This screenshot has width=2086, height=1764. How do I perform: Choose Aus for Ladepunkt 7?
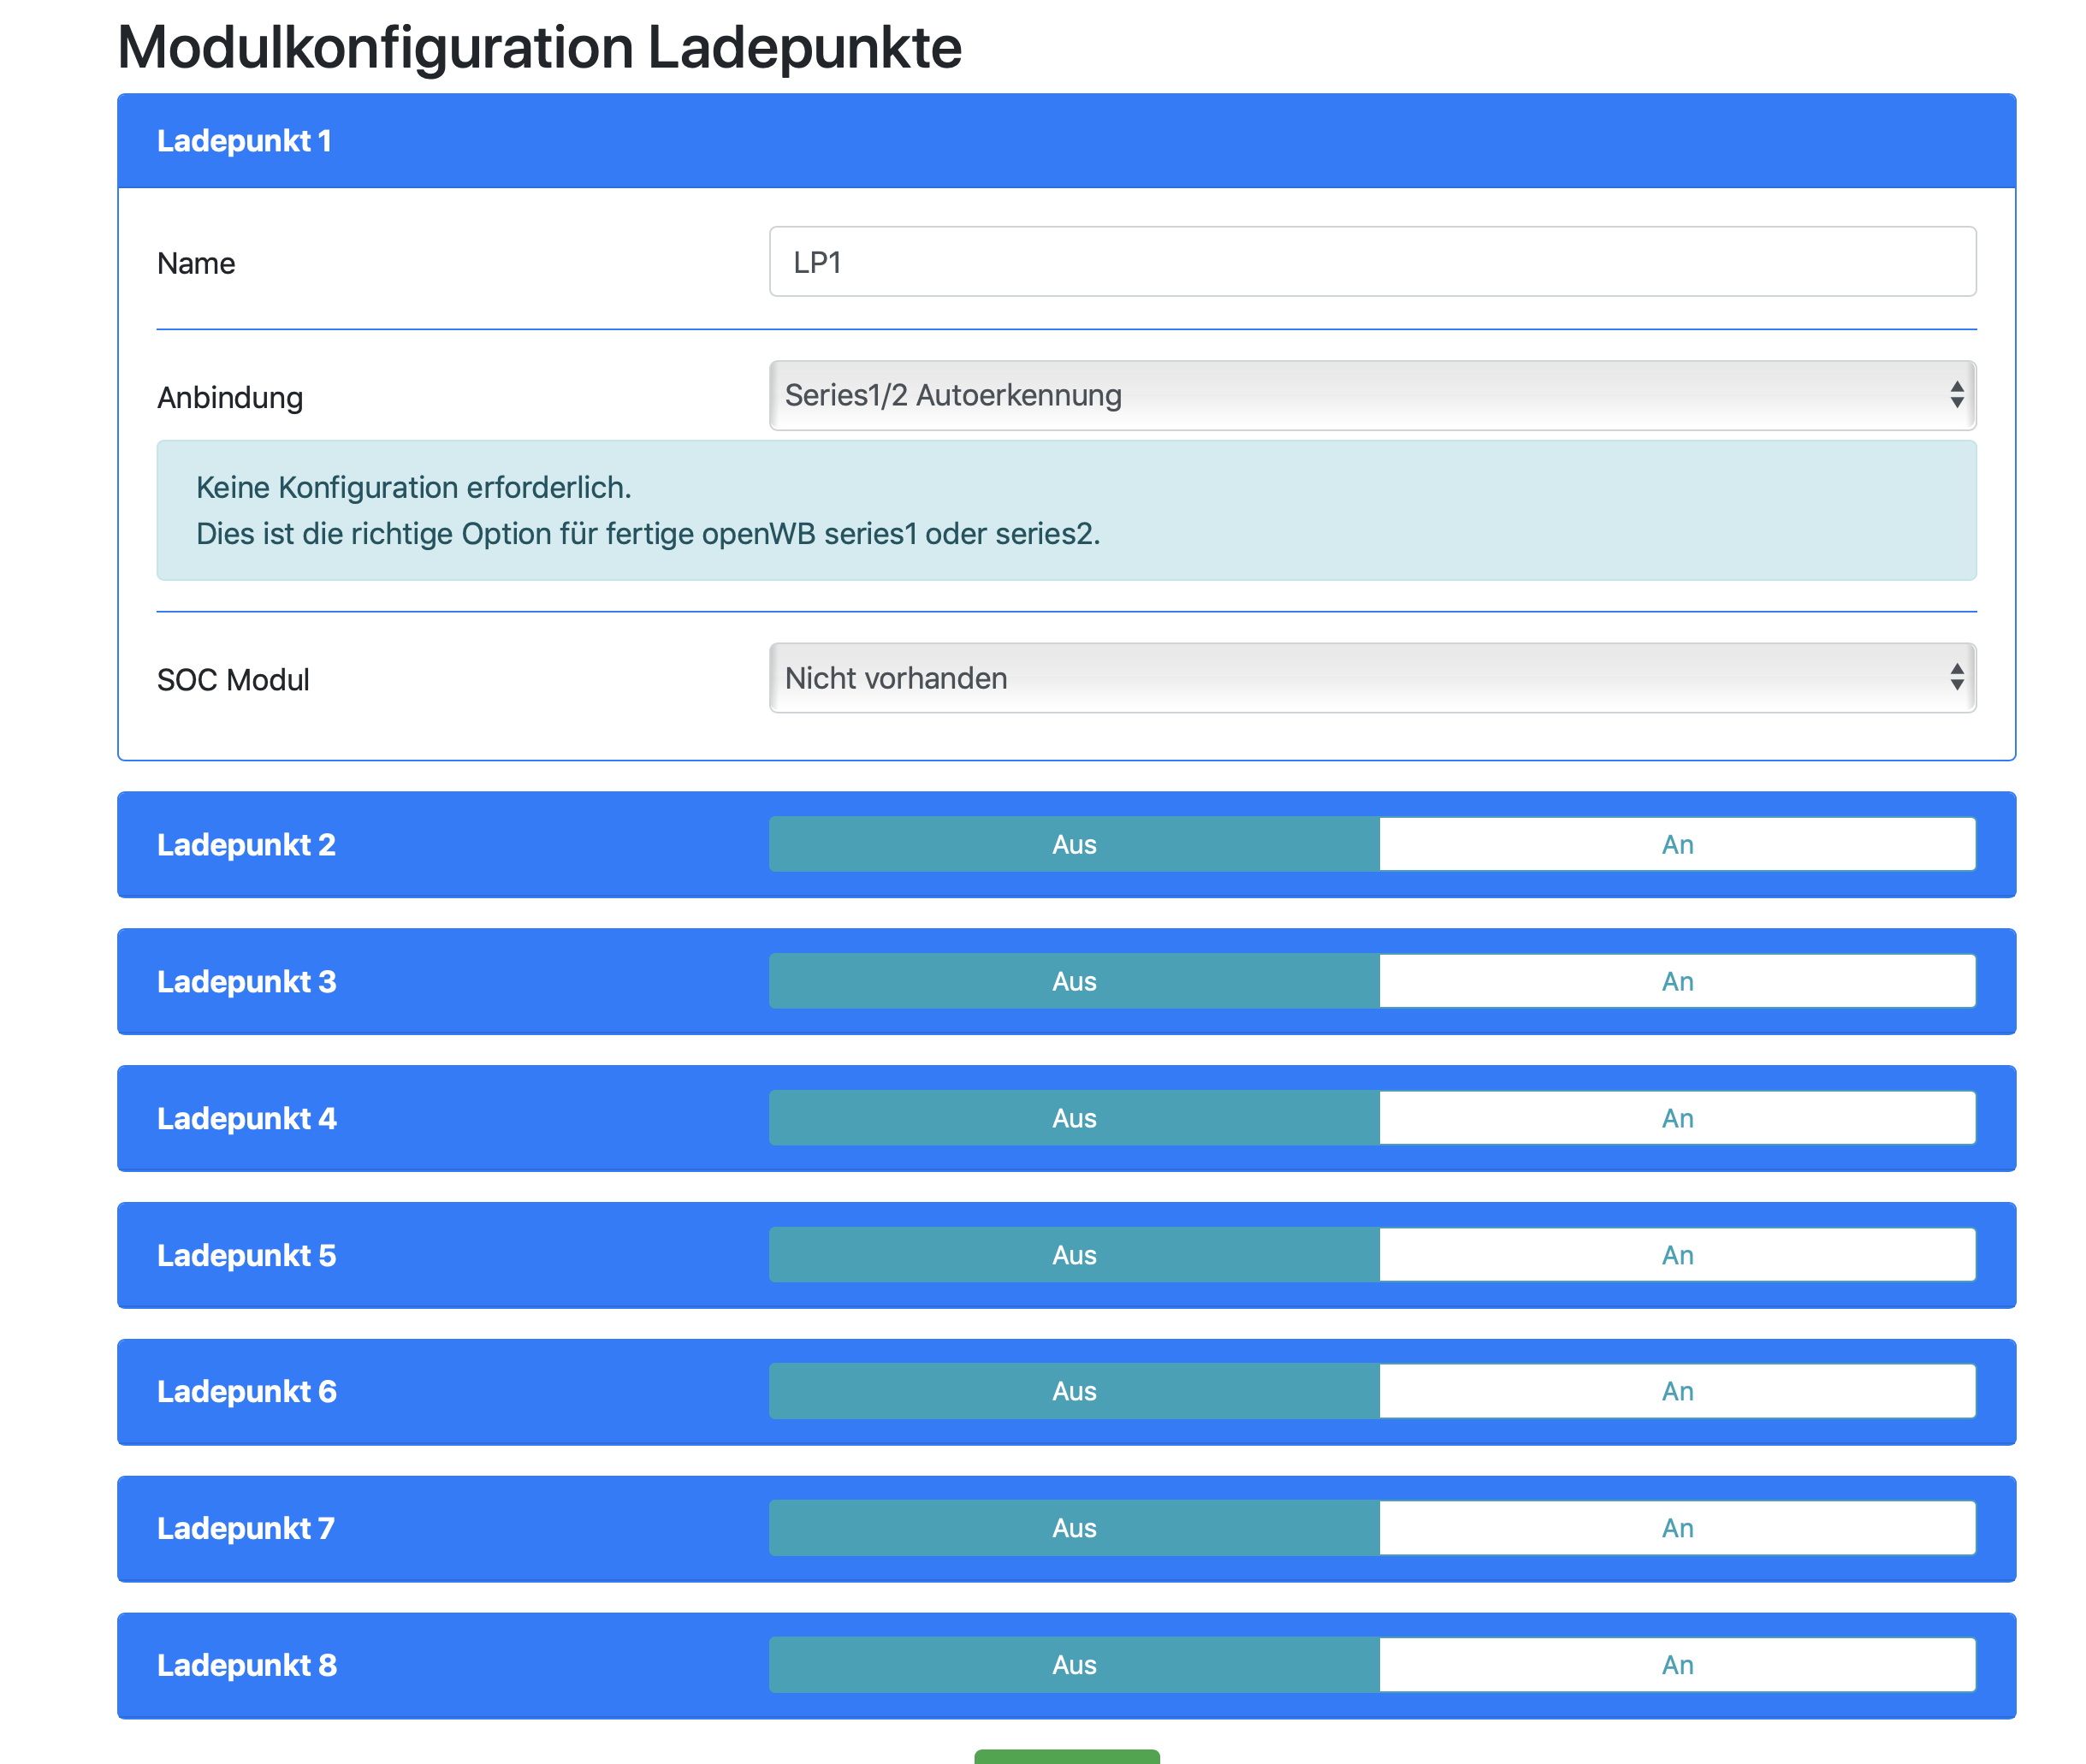pos(1074,1528)
